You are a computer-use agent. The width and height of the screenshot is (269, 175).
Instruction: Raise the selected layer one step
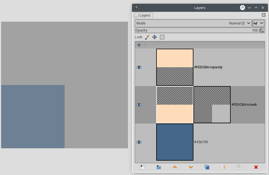pyautogui.click(x=175, y=167)
